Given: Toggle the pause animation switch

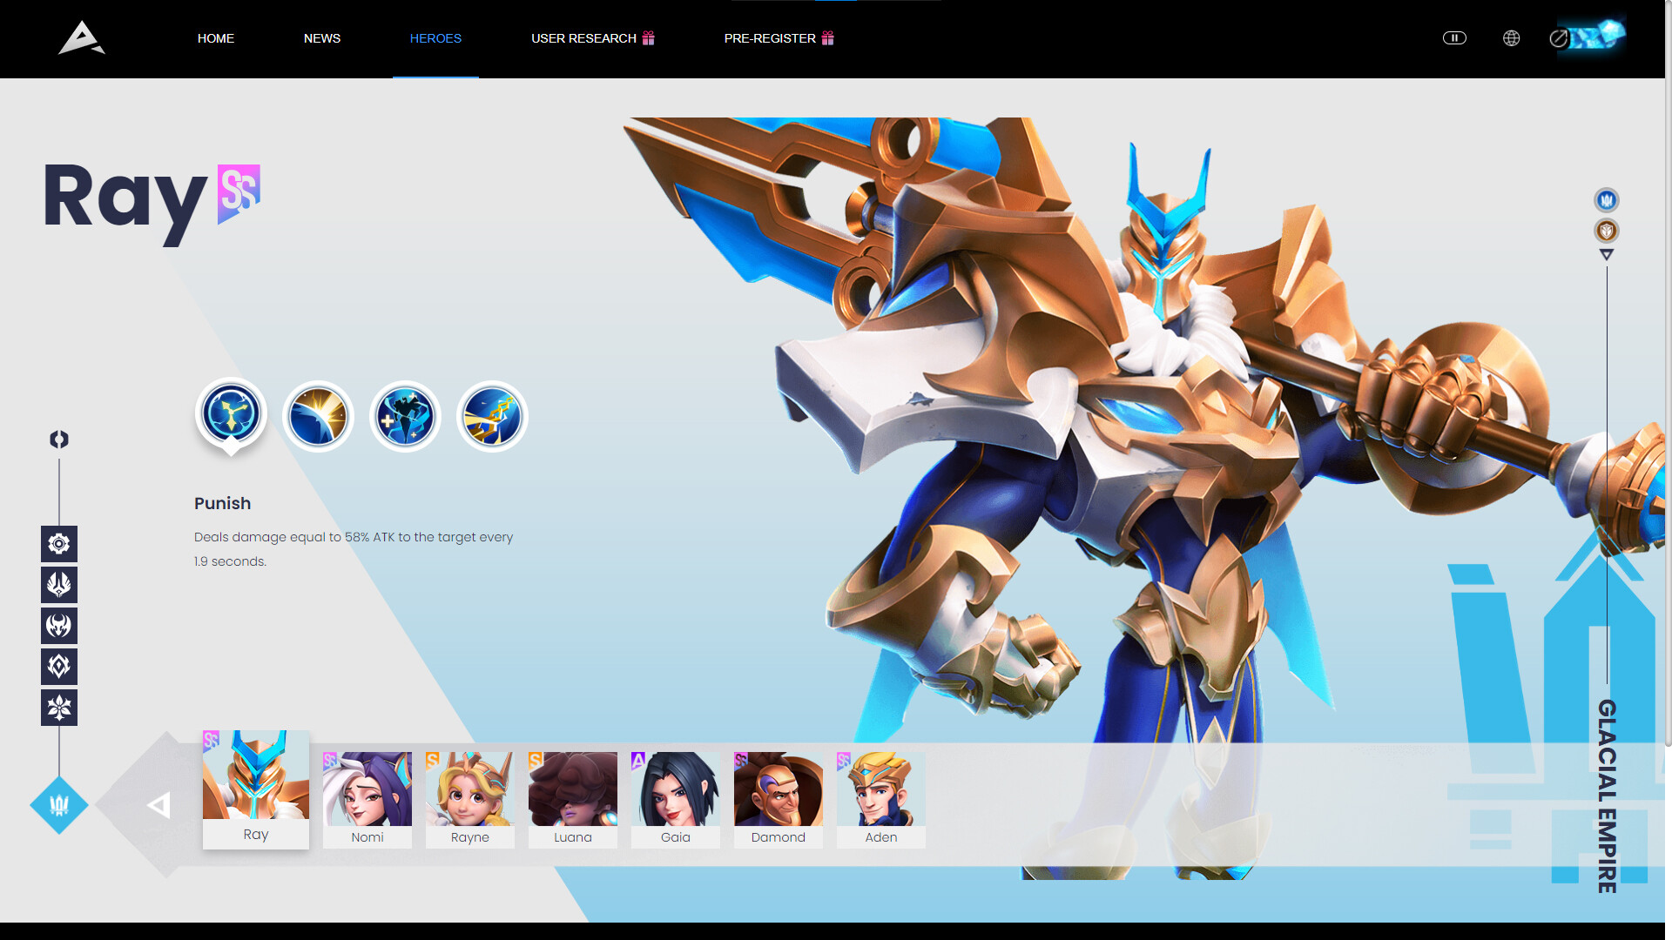Looking at the screenshot, I should tap(1453, 38).
